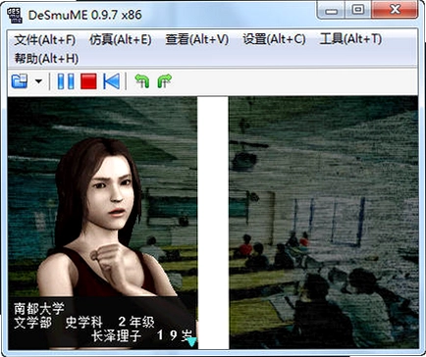Image resolution: width=426 pixels, height=357 pixels.
Task: Open the 帮助(Alt+H) menu
Action: 46,59
